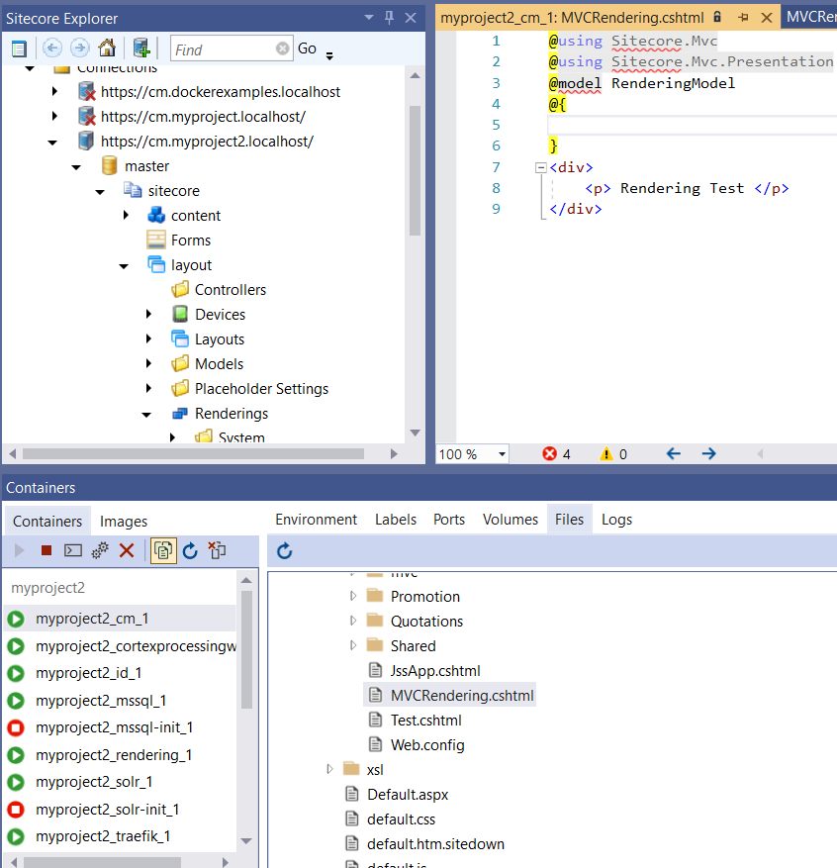
Task: Expand the xsl folder in Files
Action: click(329, 769)
